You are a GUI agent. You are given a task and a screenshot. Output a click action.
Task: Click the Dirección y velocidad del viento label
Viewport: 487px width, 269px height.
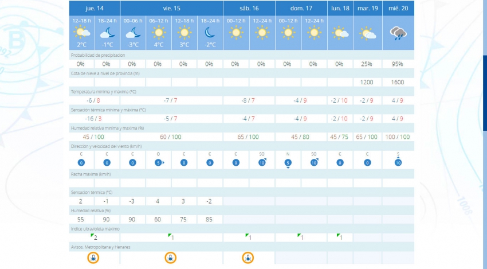[106, 146]
